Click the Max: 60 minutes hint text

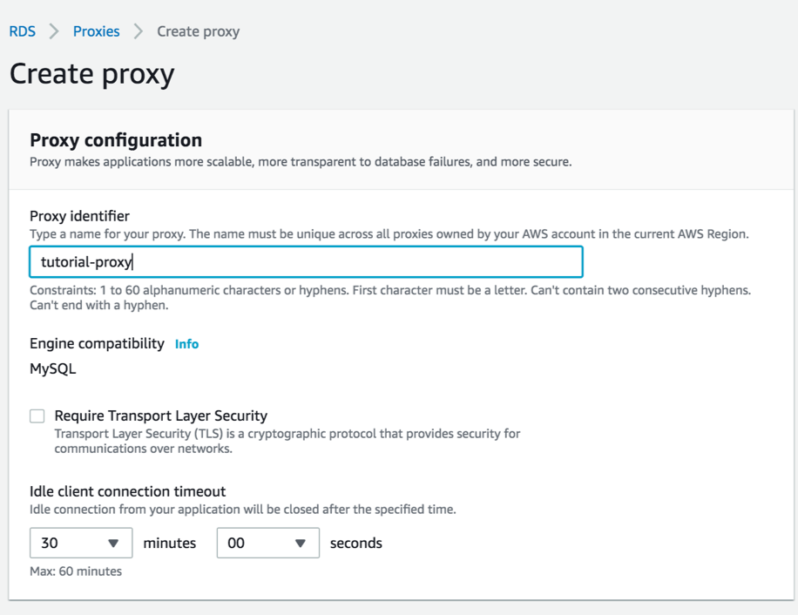click(76, 571)
